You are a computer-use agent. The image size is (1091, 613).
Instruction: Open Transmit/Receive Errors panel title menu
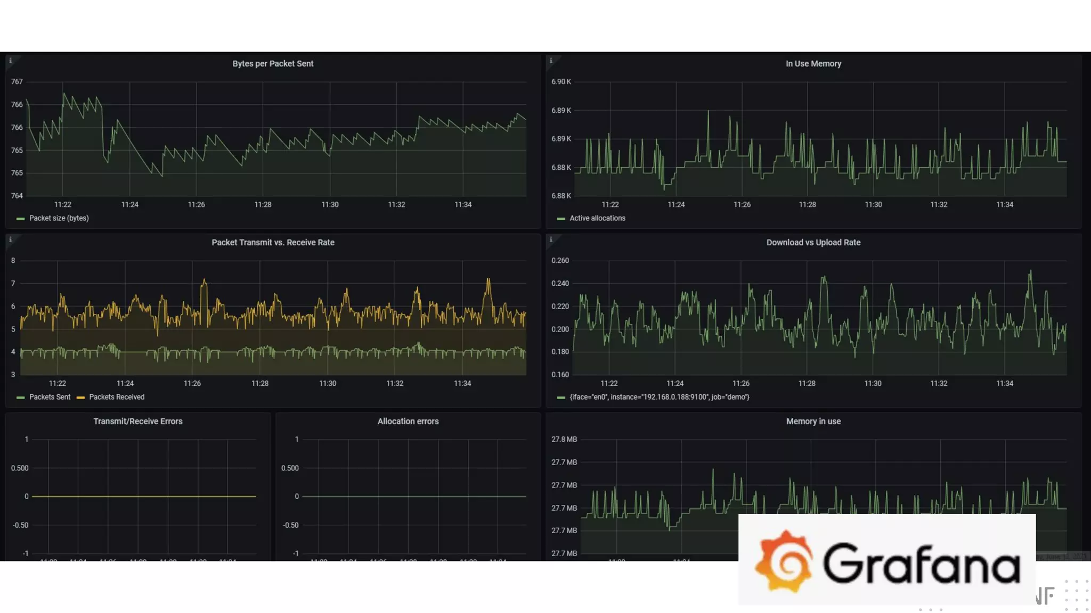point(138,421)
